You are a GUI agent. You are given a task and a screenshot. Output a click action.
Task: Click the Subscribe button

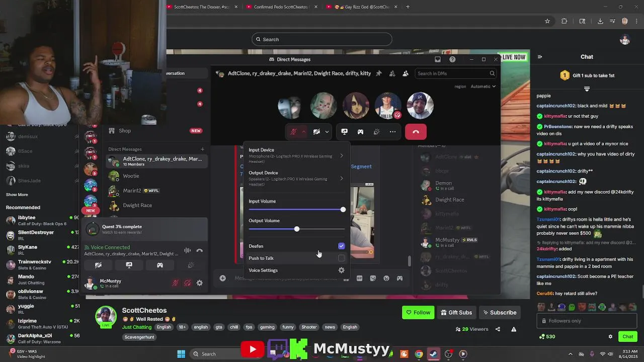click(500, 312)
